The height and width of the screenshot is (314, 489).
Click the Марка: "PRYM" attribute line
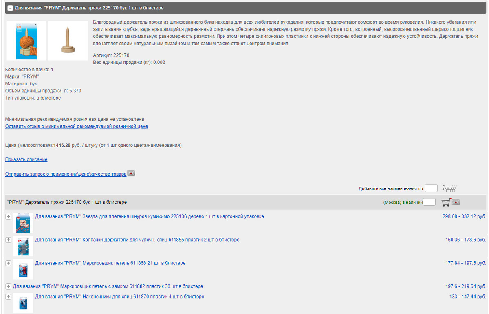tap(22, 76)
